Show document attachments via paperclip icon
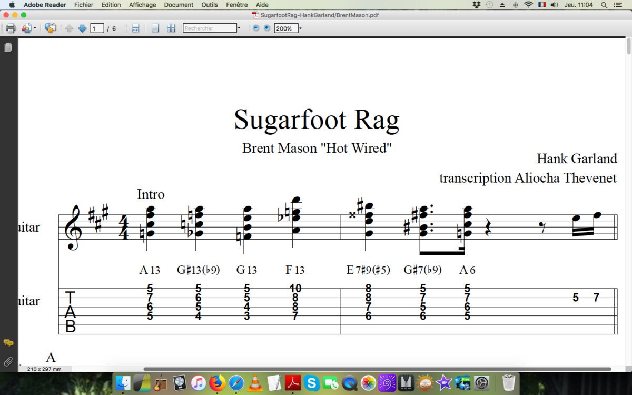 (8, 360)
